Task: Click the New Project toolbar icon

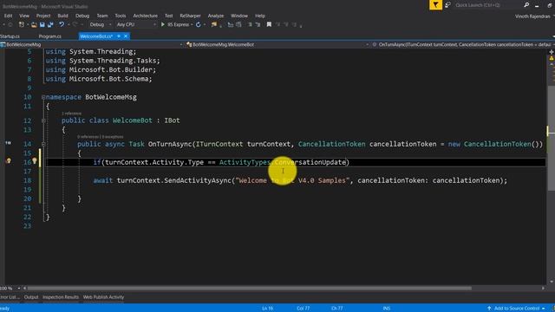Action: 22,25
